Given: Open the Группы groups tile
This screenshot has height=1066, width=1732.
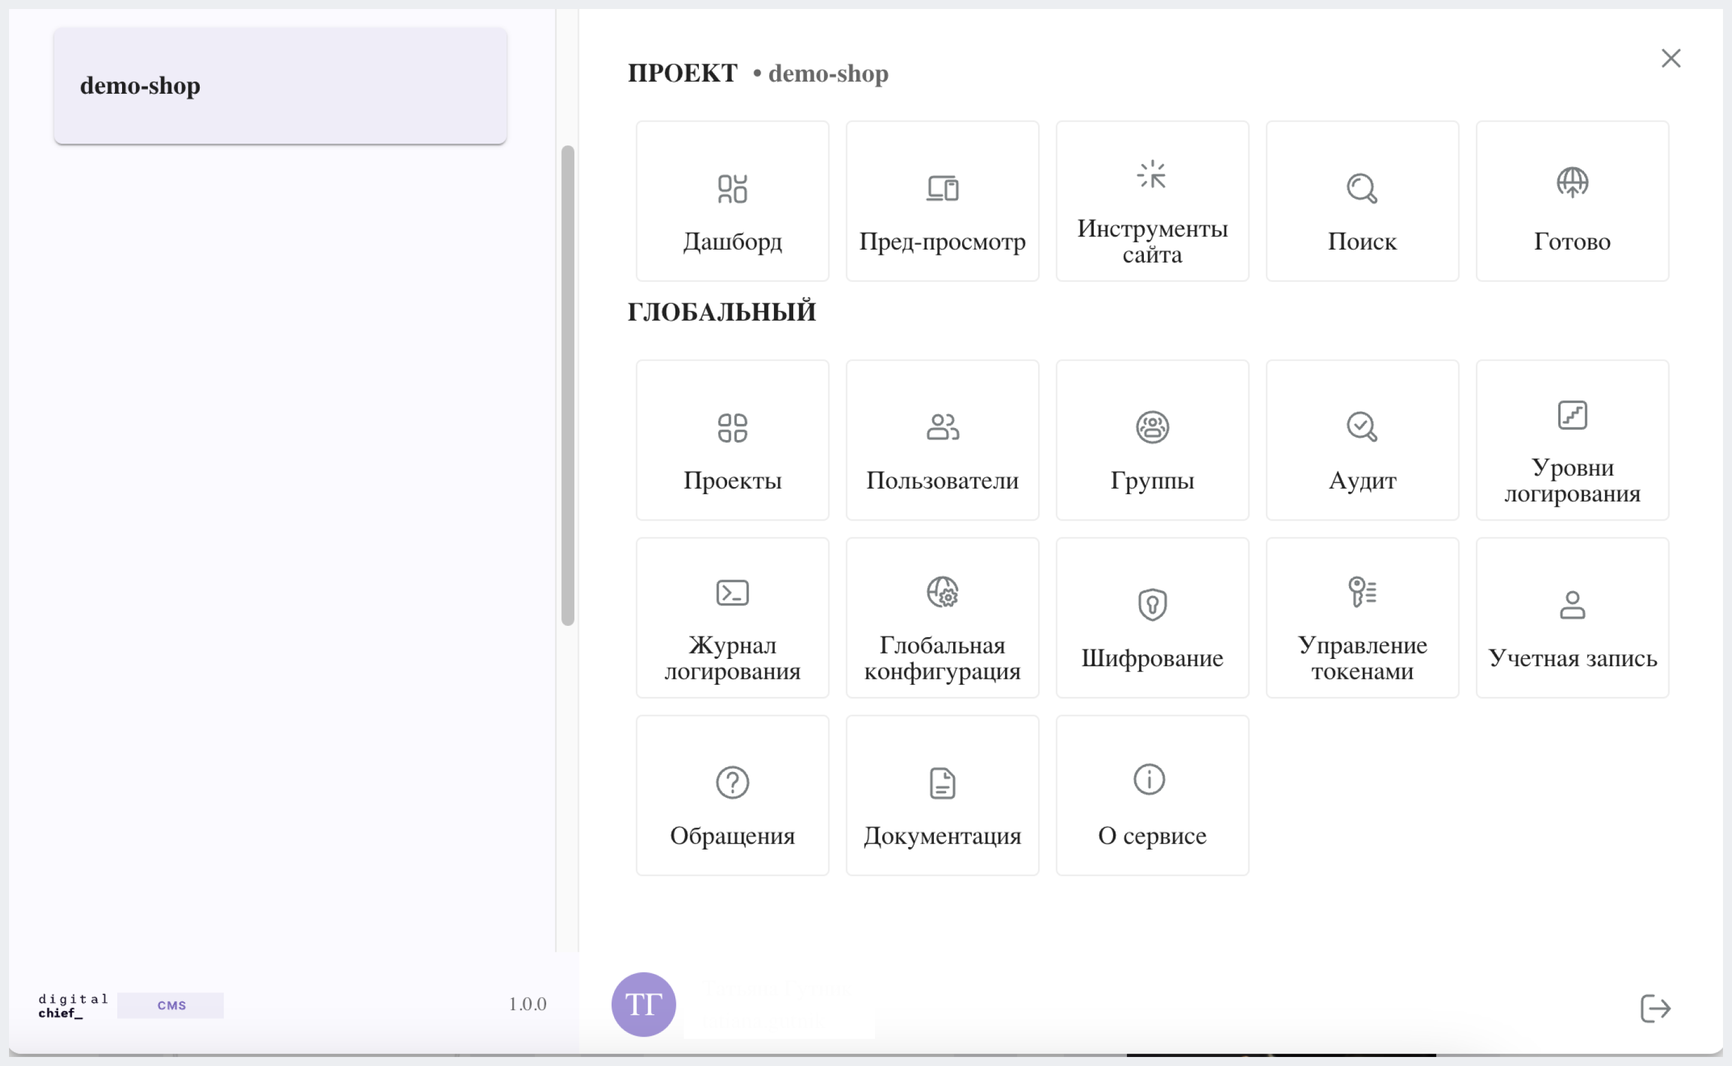Looking at the screenshot, I should pyautogui.click(x=1152, y=440).
